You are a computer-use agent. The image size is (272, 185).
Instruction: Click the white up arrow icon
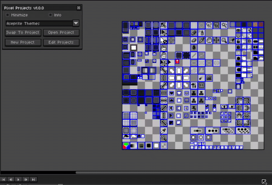point(179,71)
